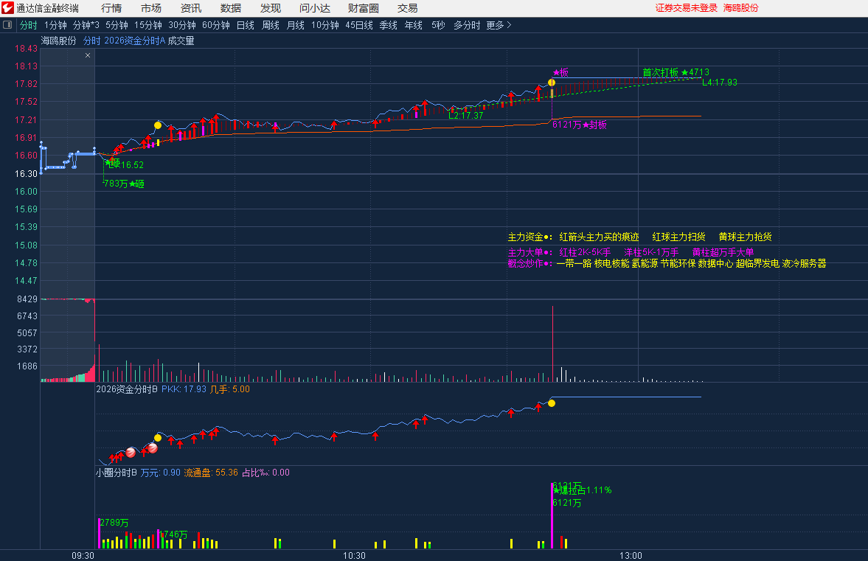Click the 通达信 app logo icon

(8, 8)
